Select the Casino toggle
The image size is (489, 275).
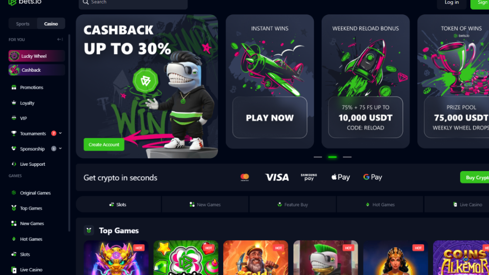point(51,23)
